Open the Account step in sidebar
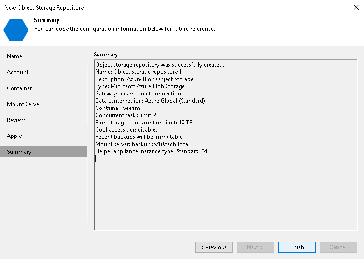 pos(18,72)
